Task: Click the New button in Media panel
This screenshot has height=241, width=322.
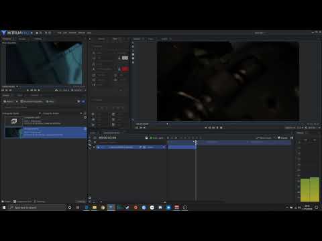Action: [50, 102]
